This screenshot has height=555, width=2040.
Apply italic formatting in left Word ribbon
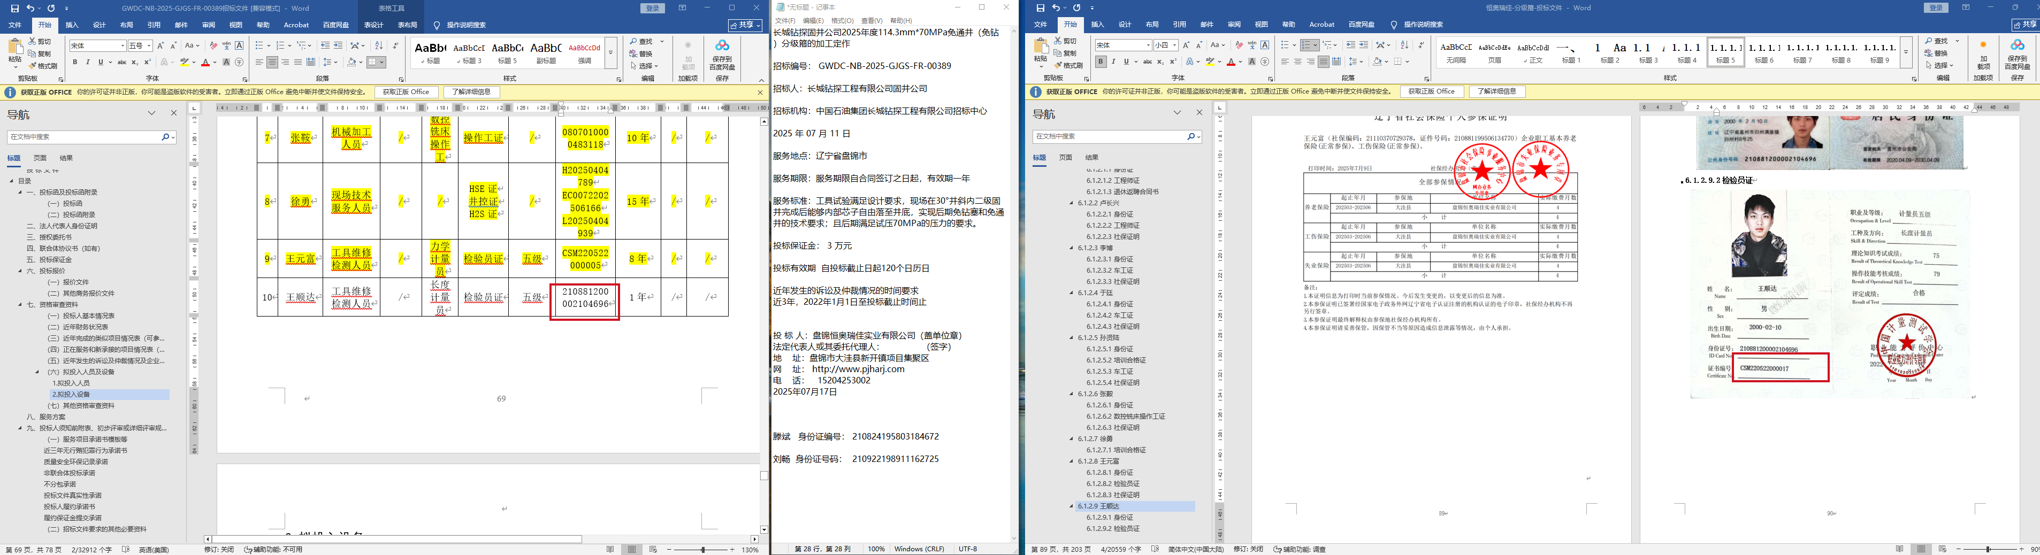[88, 61]
